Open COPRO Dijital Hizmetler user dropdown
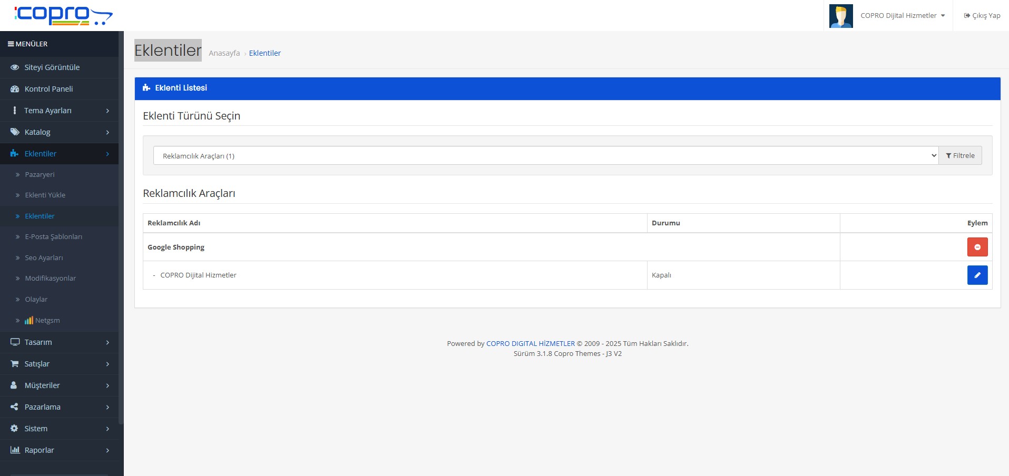The height and width of the screenshot is (476, 1009). 902,16
